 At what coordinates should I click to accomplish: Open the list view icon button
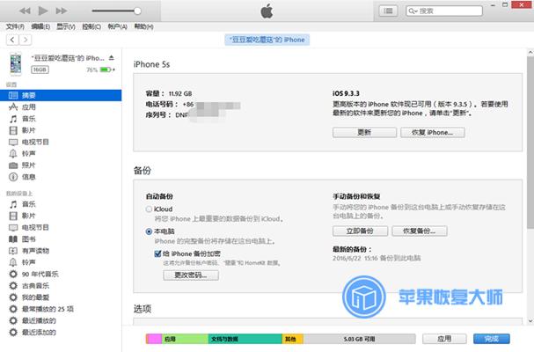(x=388, y=11)
